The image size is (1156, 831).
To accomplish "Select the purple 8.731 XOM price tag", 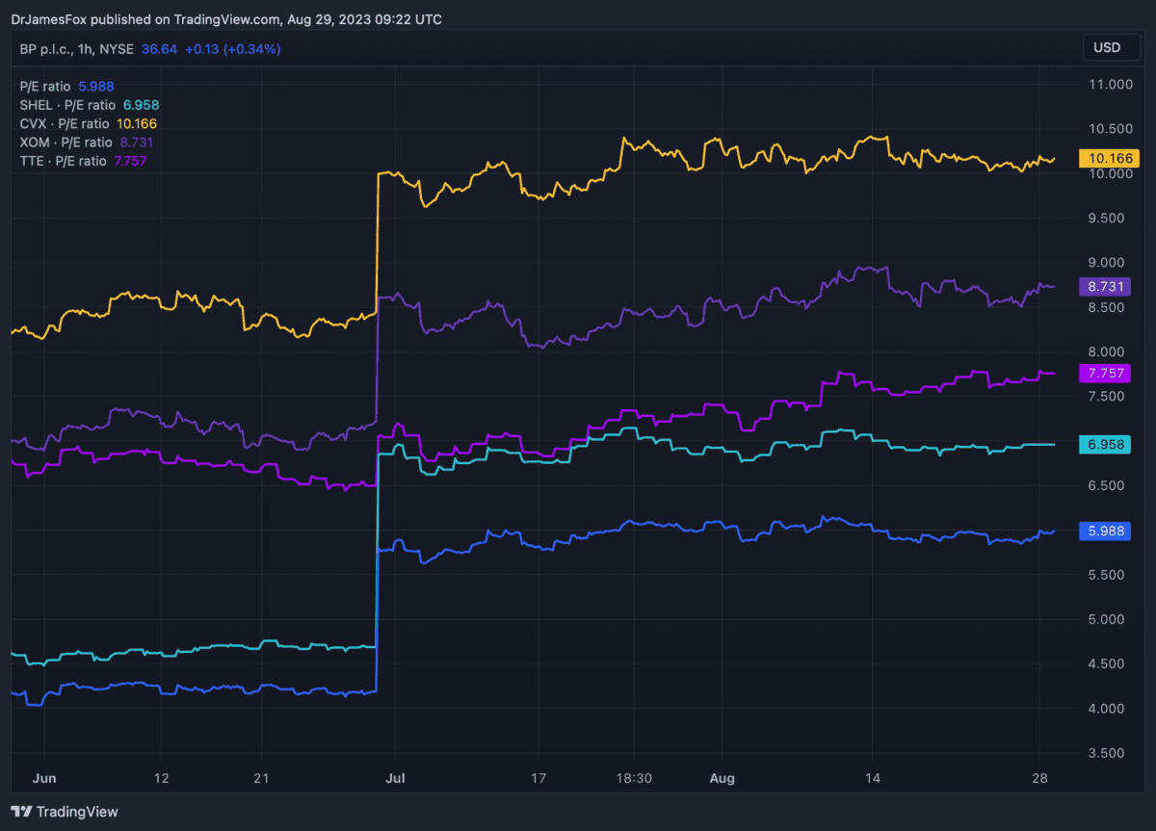I will pos(1108,287).
